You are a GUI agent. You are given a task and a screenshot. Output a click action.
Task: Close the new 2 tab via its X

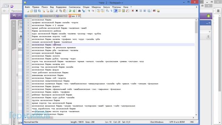tap(79, 16)
